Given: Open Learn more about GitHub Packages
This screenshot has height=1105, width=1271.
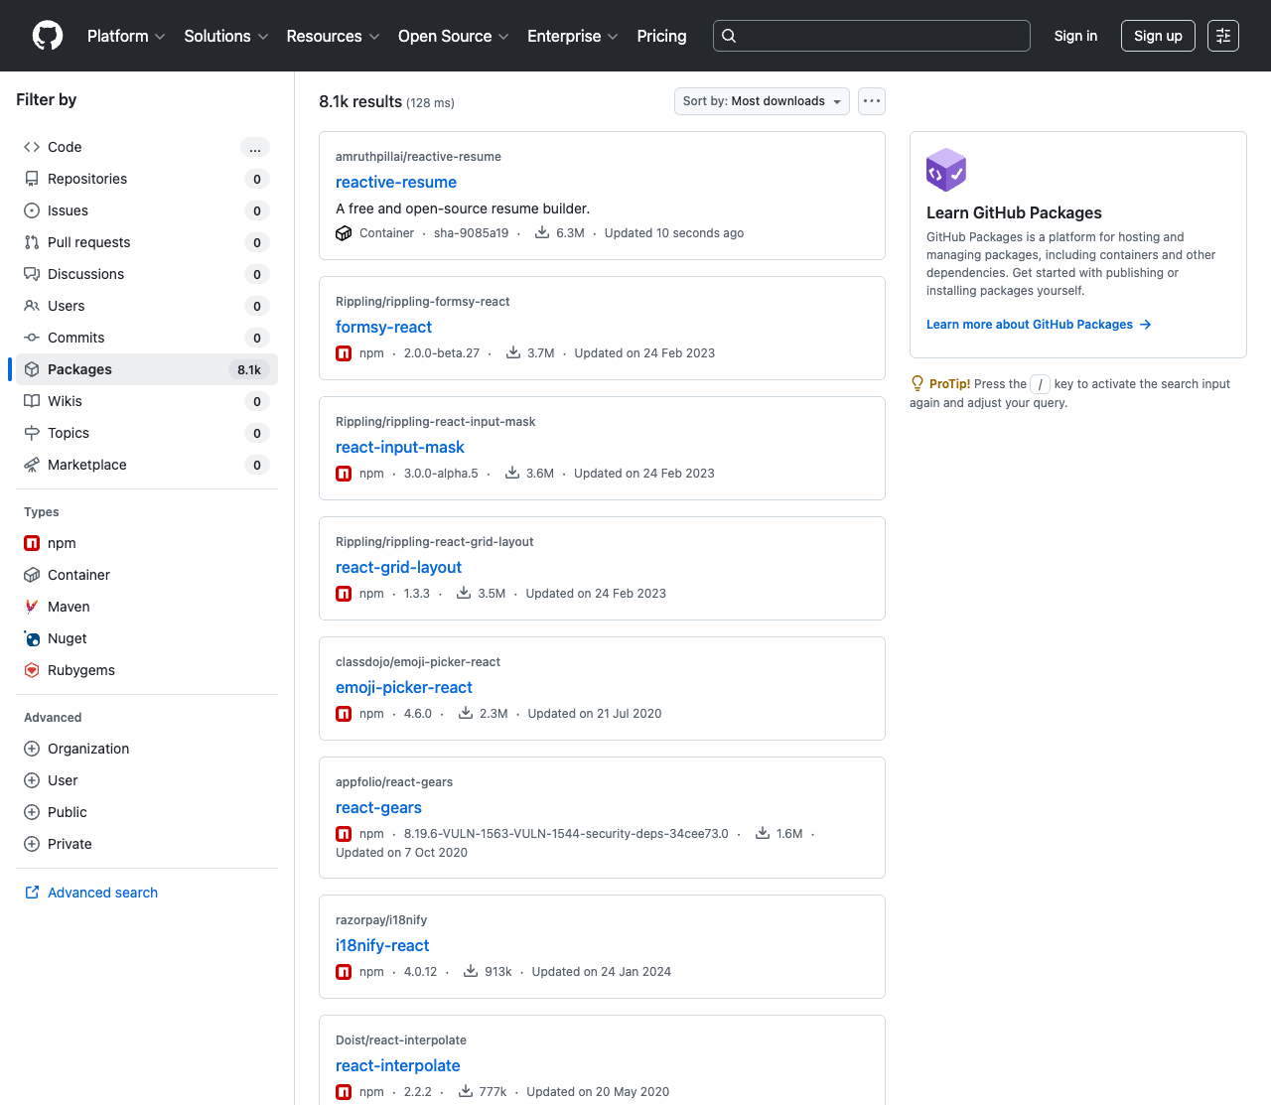Looking at the screenshot, I should 1039,325.
